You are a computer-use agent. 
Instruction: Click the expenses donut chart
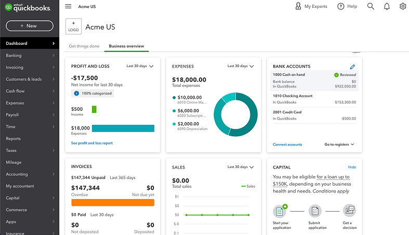pyautogui.click(x=235, y=114)
